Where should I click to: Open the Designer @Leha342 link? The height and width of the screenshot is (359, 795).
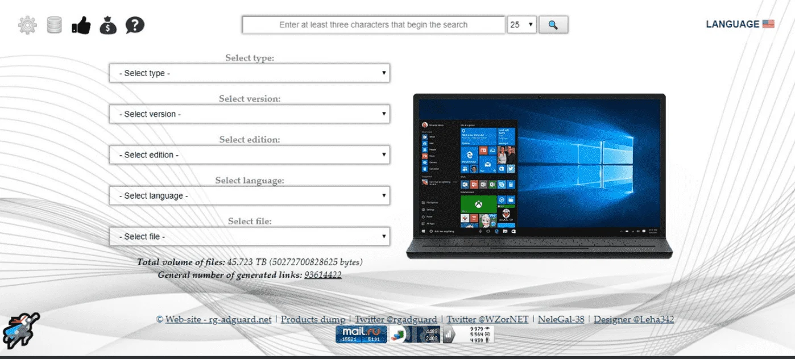[633, 319]
